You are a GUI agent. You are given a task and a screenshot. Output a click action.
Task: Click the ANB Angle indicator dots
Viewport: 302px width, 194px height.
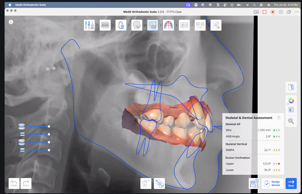pos(276,137)
